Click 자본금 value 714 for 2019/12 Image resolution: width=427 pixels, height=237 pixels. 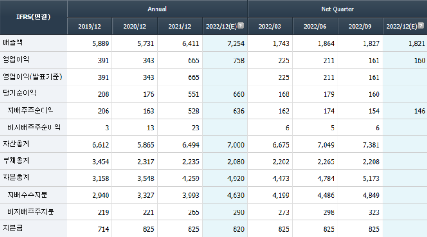(x=103, y=229)
